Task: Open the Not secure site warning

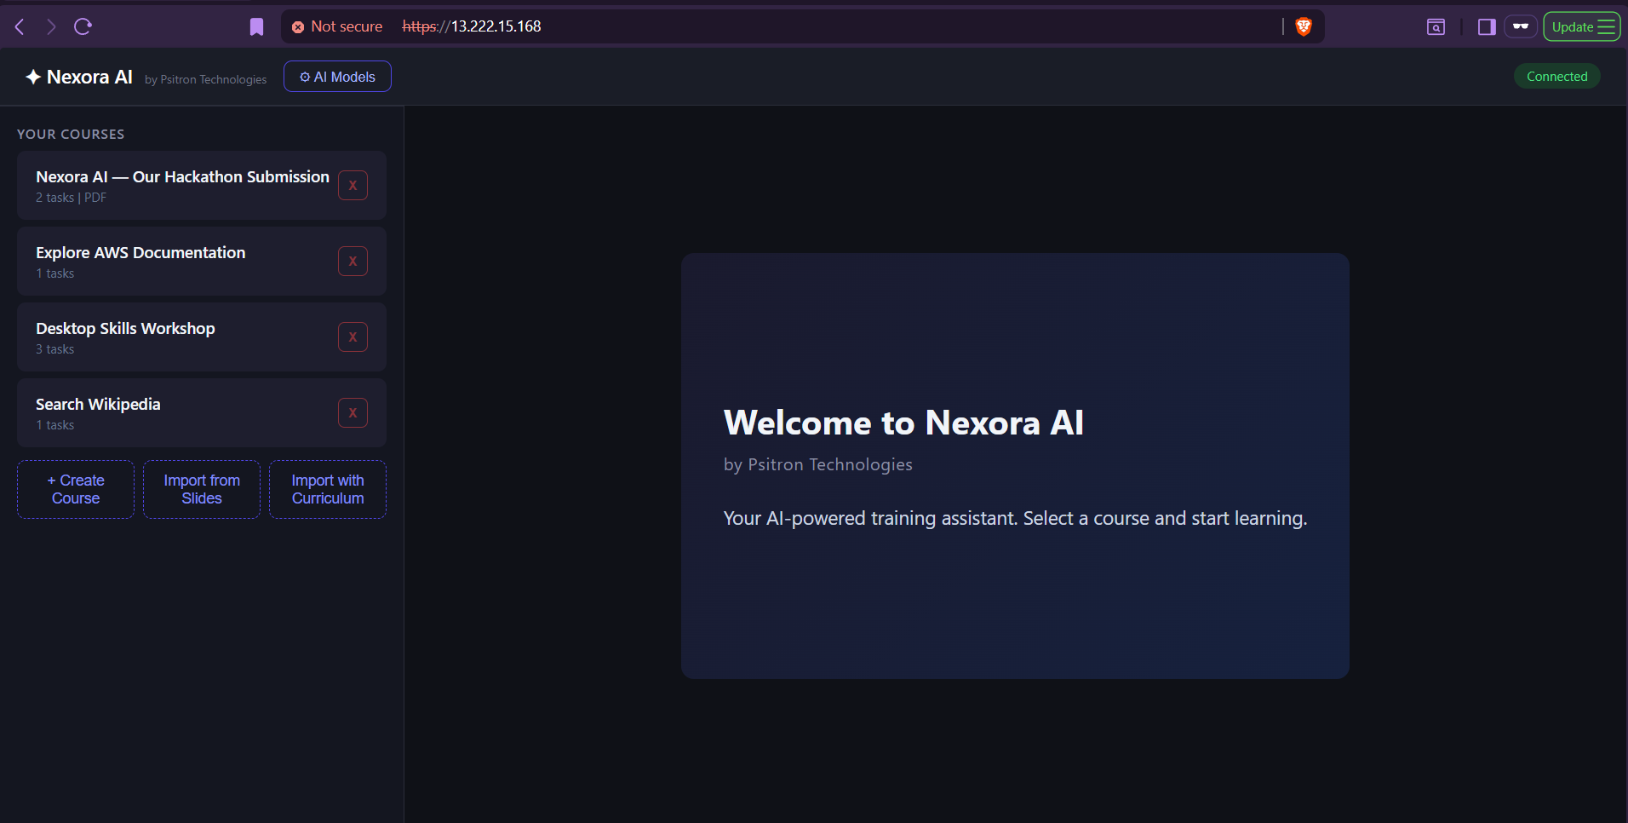Action: 337,26
